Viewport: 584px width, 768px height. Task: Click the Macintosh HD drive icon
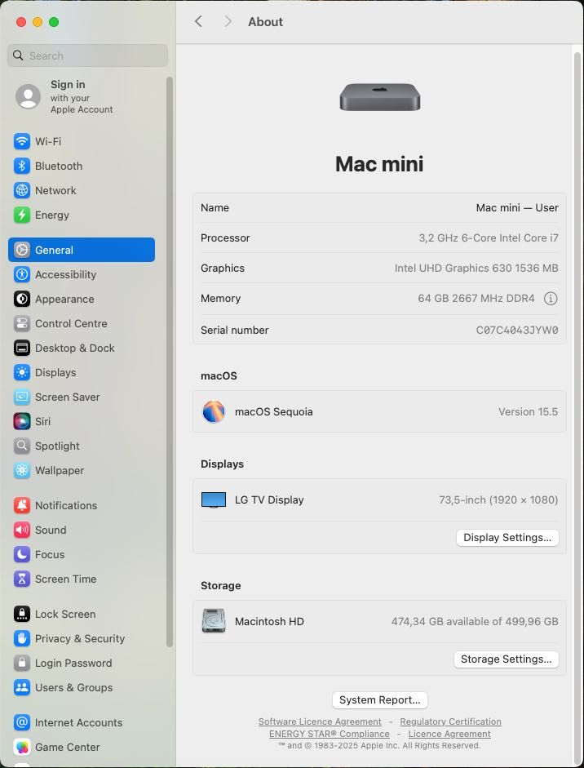(x=214, y=620)
